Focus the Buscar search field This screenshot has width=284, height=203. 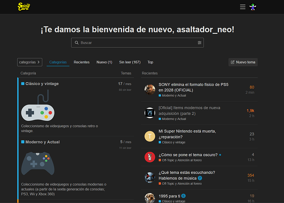click(137, 42)
